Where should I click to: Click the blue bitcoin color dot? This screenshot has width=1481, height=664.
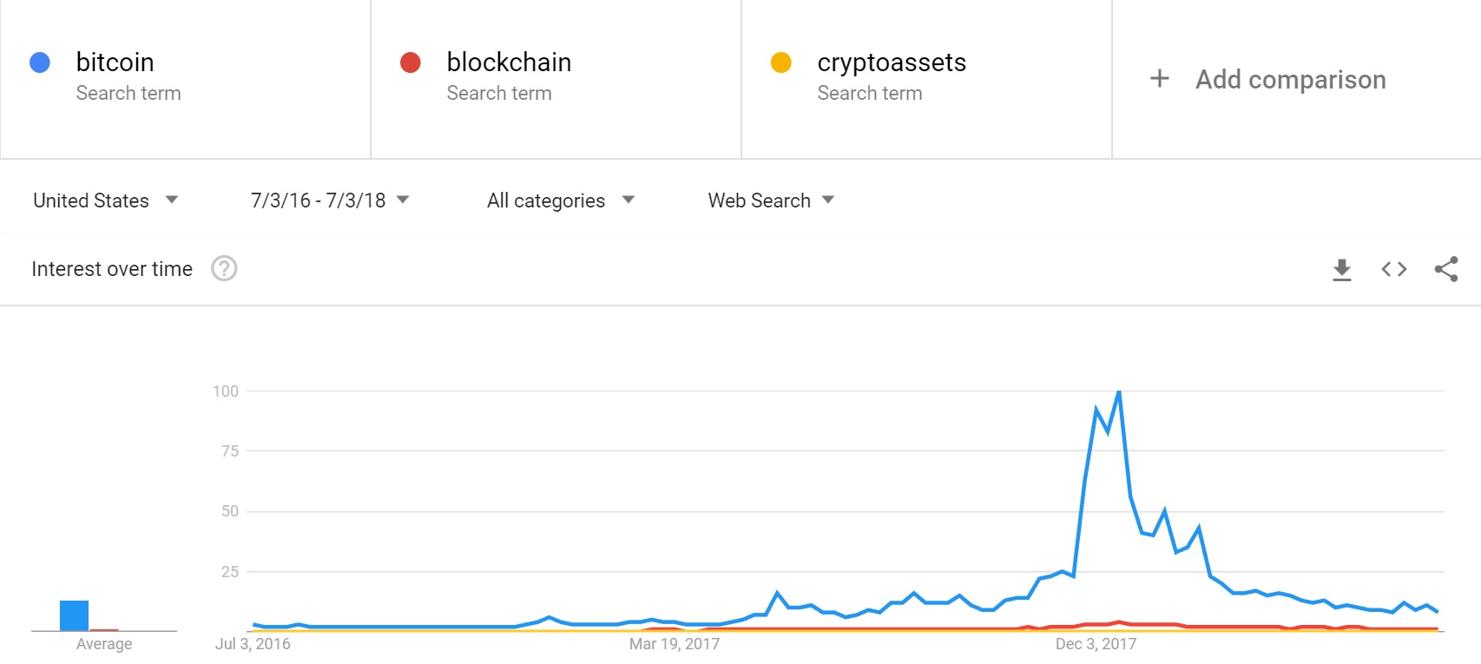(40, 62)
